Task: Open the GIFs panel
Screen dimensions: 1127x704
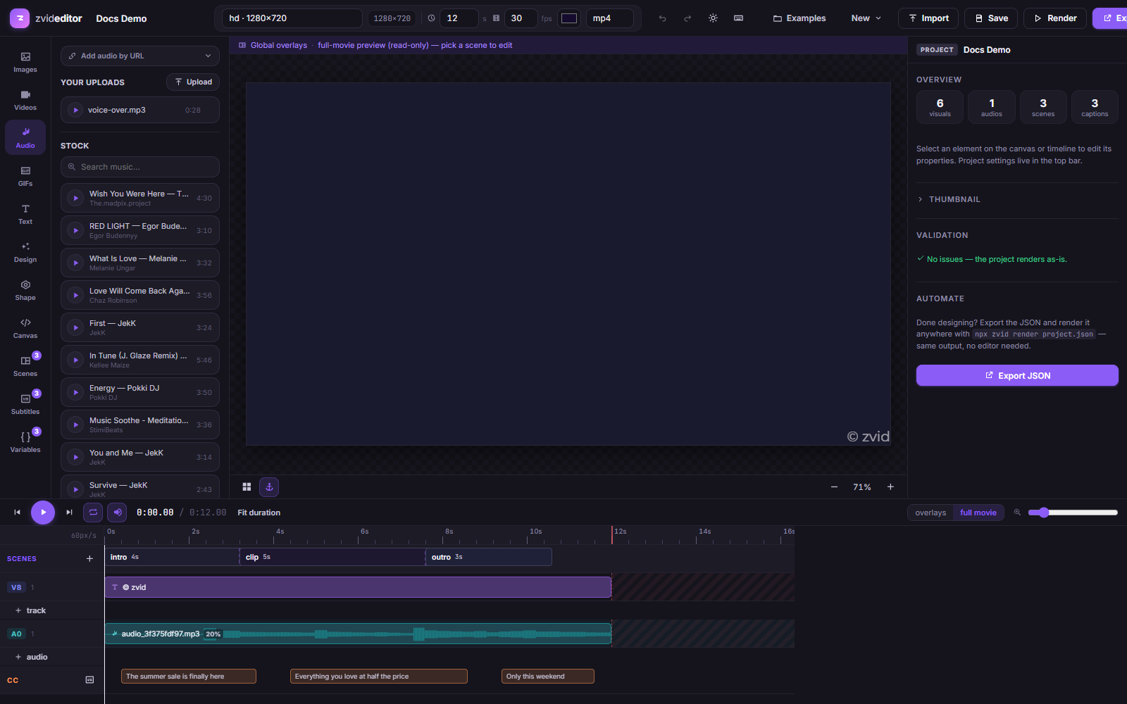Action: 25,176
